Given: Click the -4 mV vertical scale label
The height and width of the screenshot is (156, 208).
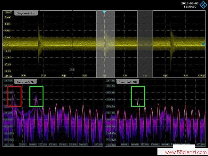Looking at the screenshot, I should point(8,58).
